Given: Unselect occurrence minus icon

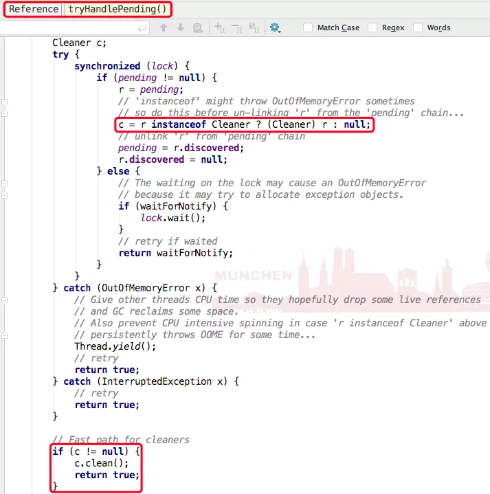Looking at the screenshot, I should click(236, 27).
